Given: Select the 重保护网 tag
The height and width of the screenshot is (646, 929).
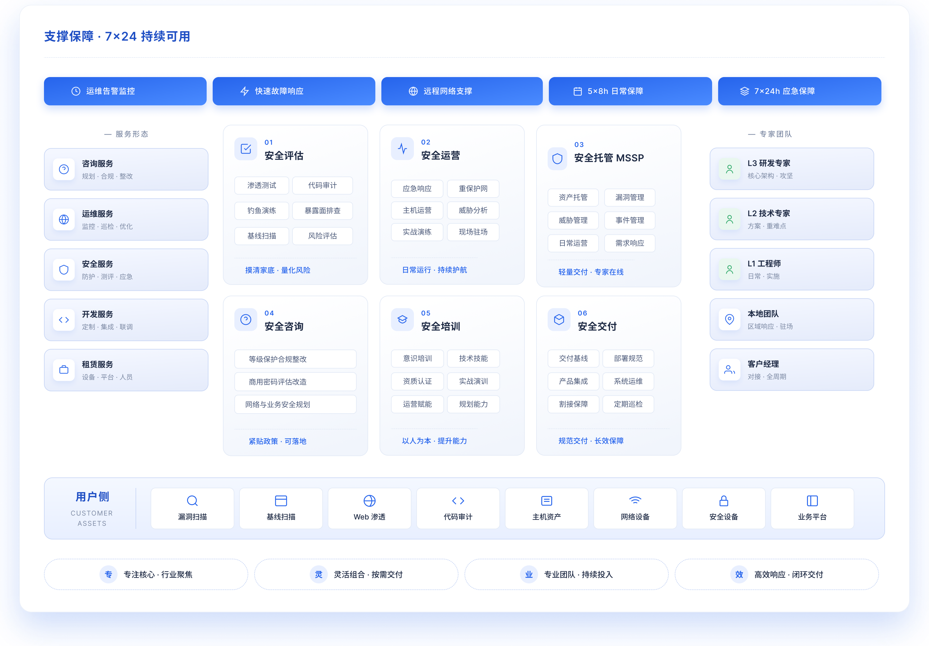Looking at the screenshot, I should (473, 189).
